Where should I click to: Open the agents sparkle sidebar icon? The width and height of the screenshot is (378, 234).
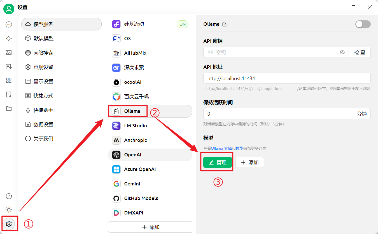click(9, 39)
